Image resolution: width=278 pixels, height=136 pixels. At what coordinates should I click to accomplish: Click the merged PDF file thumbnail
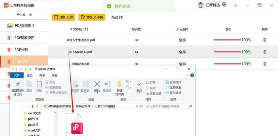(x=75, y=123)
